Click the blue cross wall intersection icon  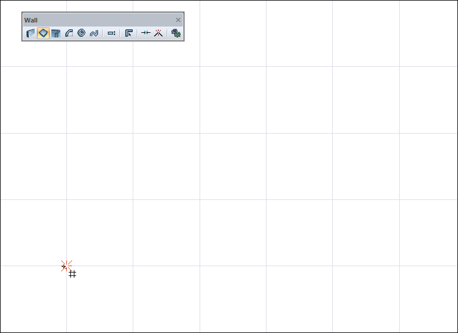pos(146,33)
